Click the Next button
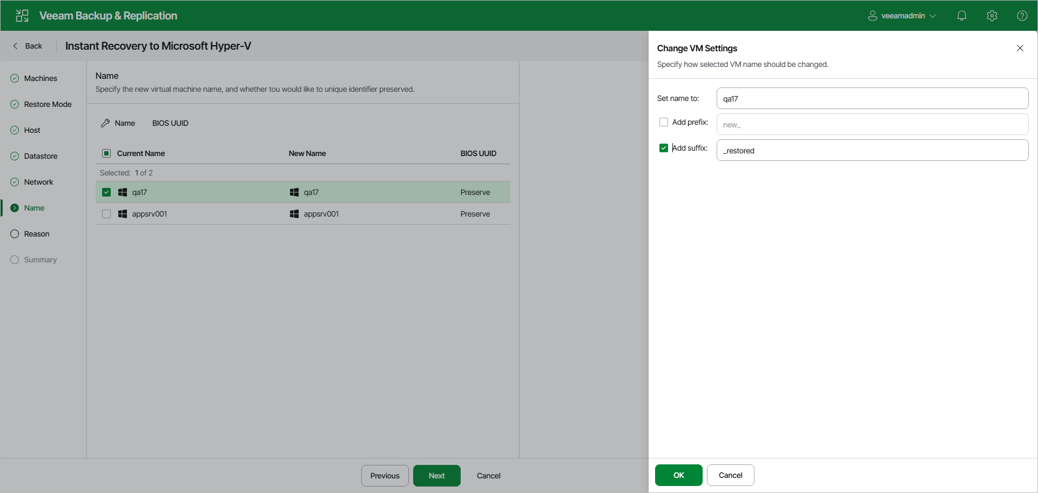The image size is (1038, 493). point(436,475)
